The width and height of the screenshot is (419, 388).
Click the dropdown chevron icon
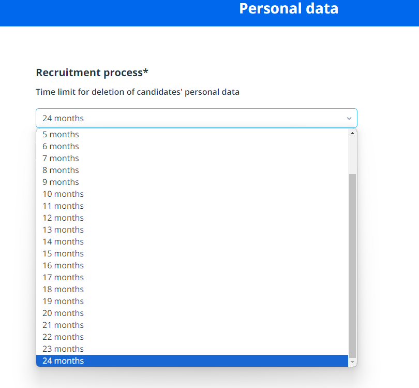(x=349, y=119)
